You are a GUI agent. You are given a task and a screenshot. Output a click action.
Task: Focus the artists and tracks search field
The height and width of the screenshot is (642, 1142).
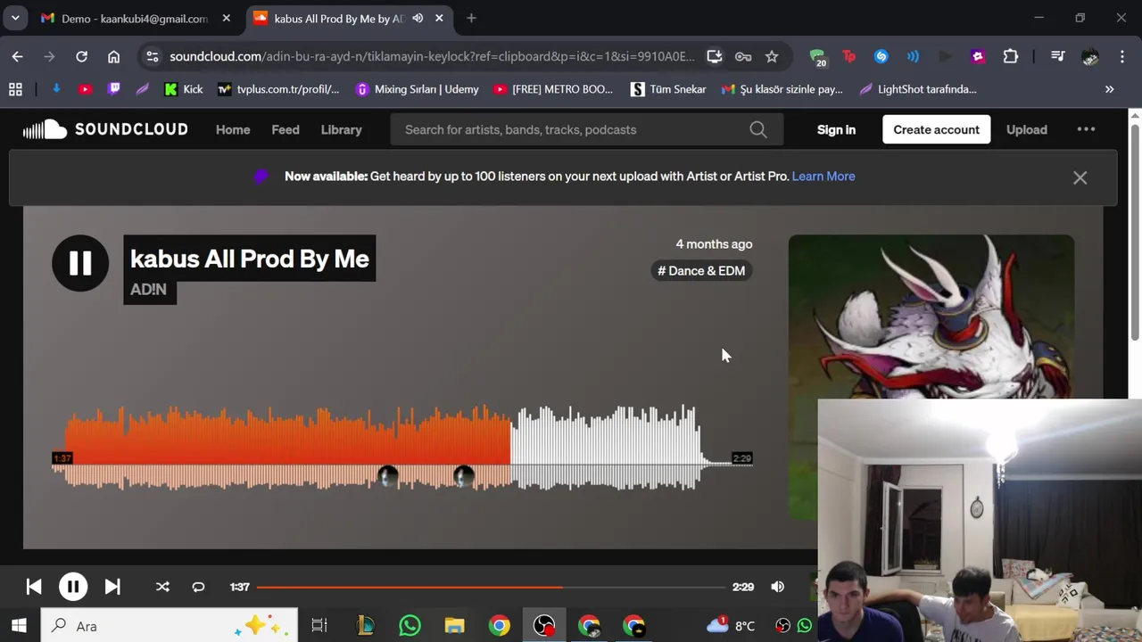571,129
